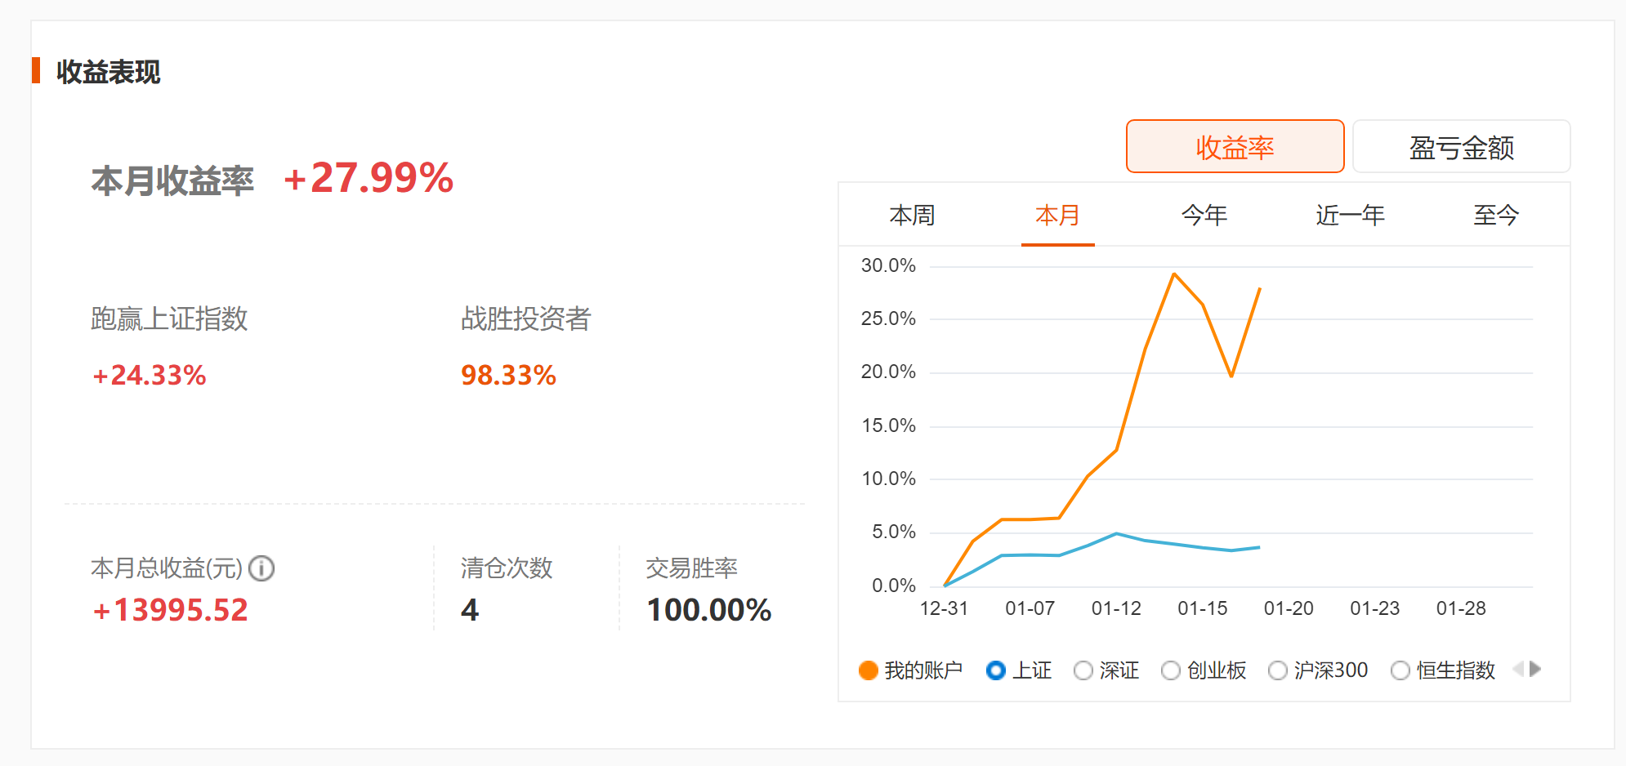Click the 01-20 date label on the chart axis
This screenshot has width=1626, height=766.
pyautogui.click(x=1289, y=608)
